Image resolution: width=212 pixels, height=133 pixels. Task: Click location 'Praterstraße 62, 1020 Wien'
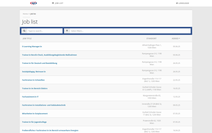pos(152,122)
